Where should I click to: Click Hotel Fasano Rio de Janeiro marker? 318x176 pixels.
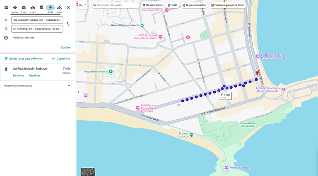138,108
